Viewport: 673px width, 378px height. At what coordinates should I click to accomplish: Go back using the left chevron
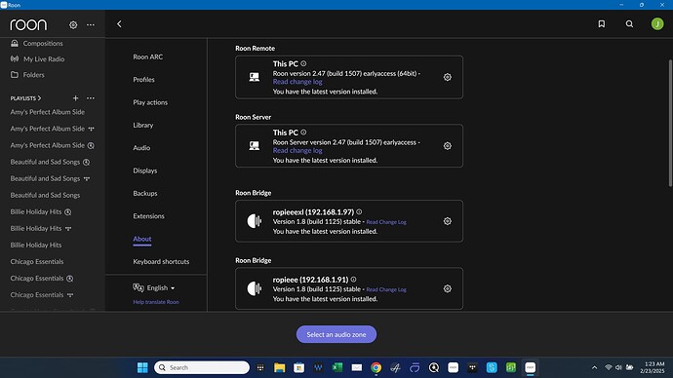(x=119, y=24)
